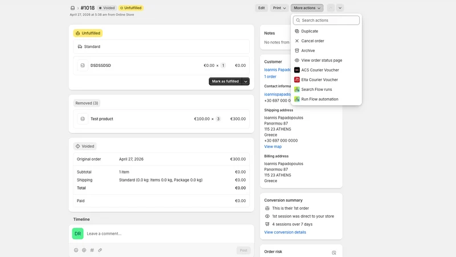This screenshot has height=257, width=456.
Task: Click the ACS Courier app icon
Action: (x=297, y=70)
